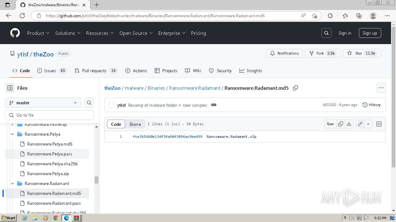Open the three-dot more file actions menu
The width and height of the screenshot is (396, 222).
(x=381, y=88)
